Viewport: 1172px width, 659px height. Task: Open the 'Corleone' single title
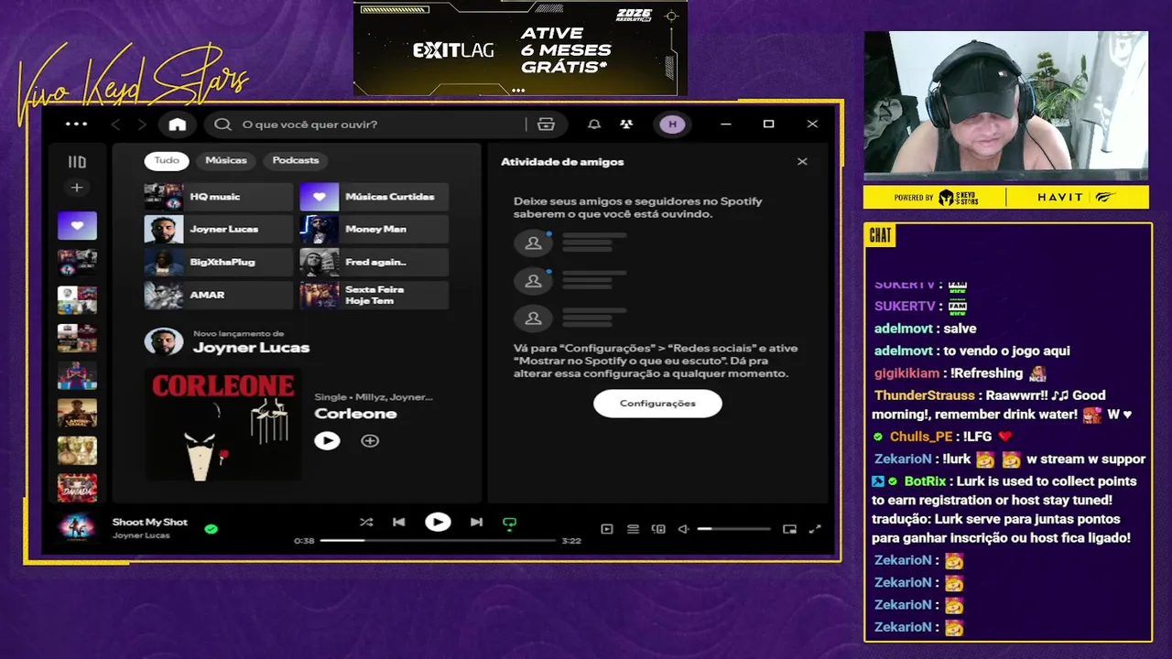pos(355,414)
